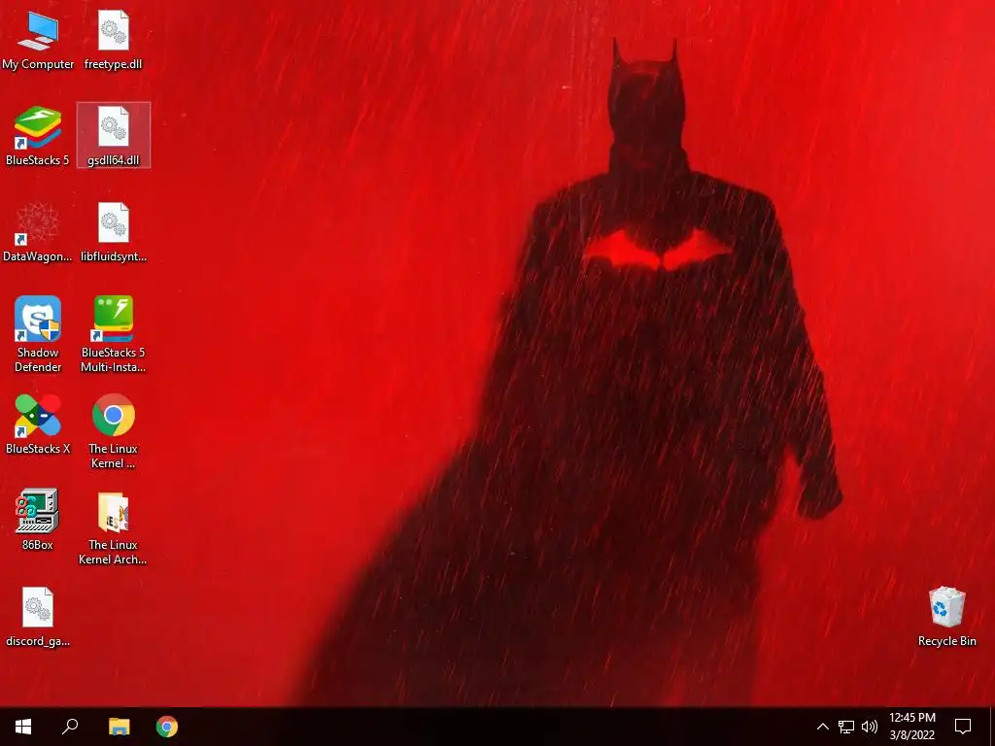Screen dimensions: 995x746
Task: Open the clock showing 12:45 PM
Action: [x=911, y=727]
